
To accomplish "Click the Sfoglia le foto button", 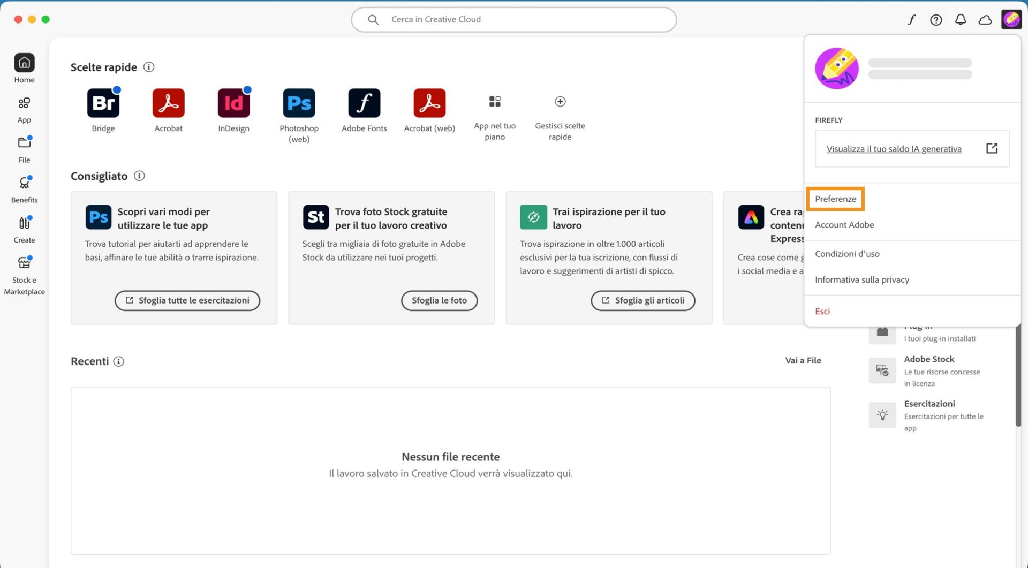I will pyautogui.click(x=439, y=300).
